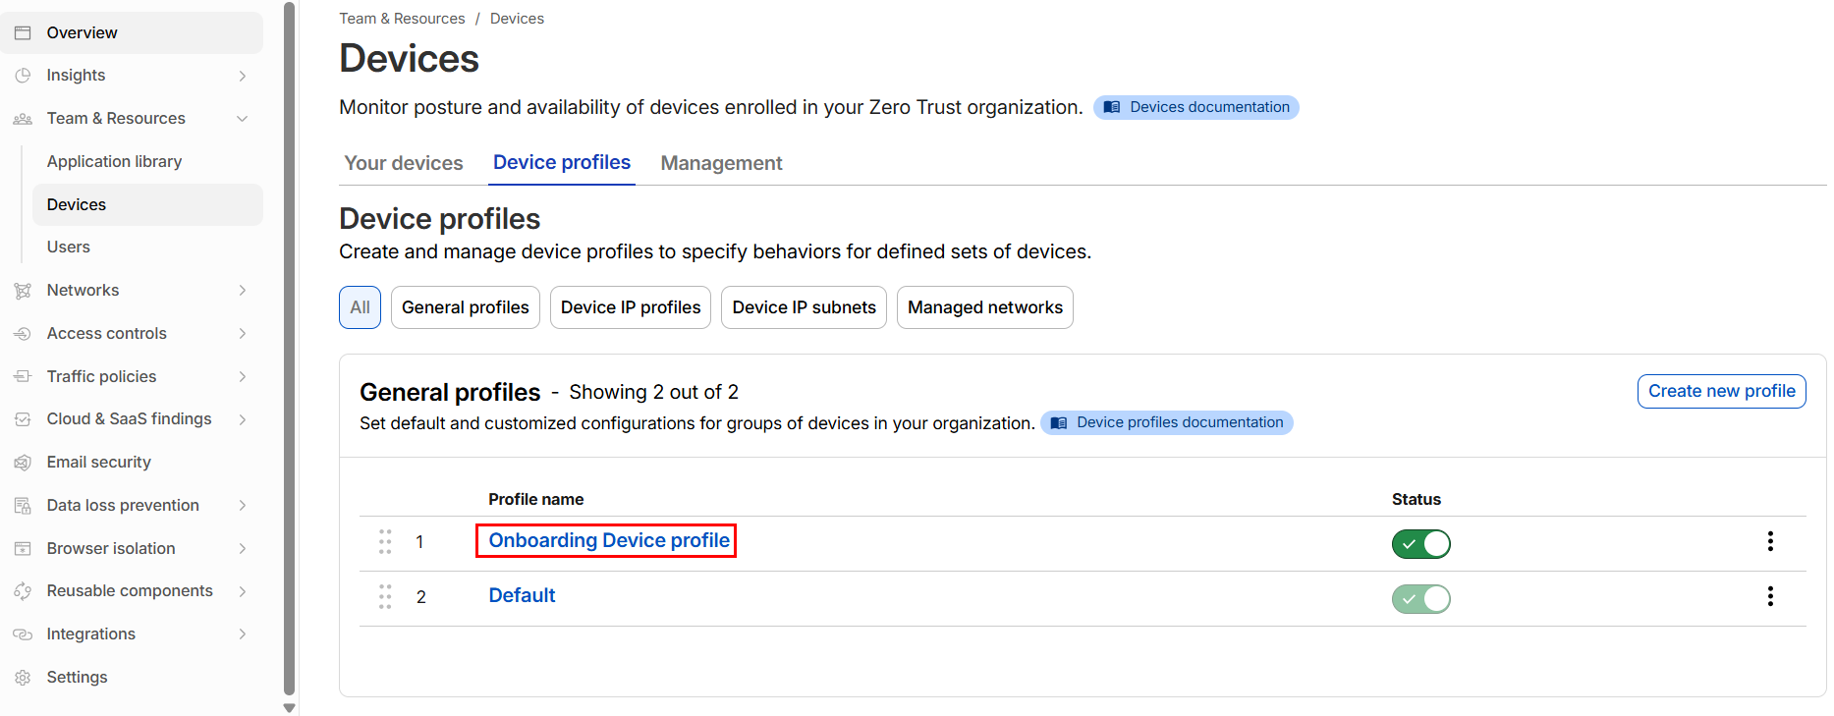Open Devices documentation link

click(x=1196, y=107)
